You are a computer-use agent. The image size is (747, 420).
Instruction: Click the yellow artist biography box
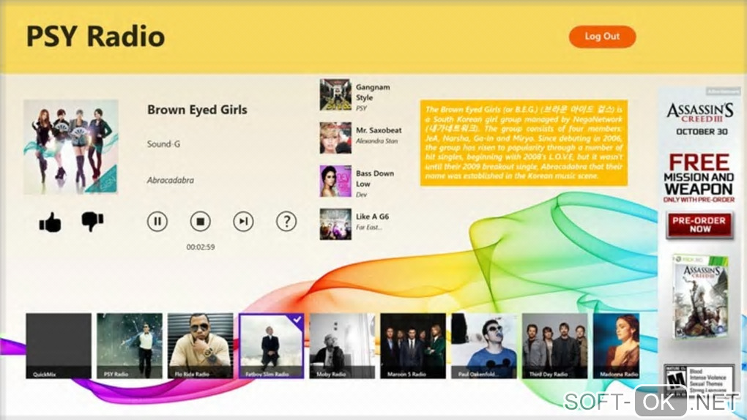coord(524,143)
